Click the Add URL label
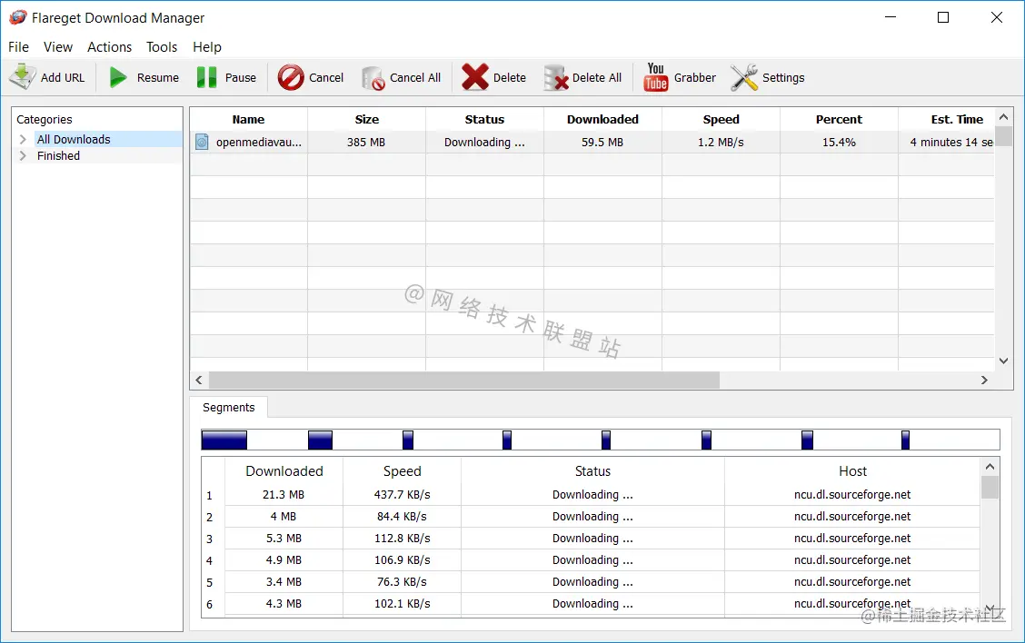 [x=63, y=78]
